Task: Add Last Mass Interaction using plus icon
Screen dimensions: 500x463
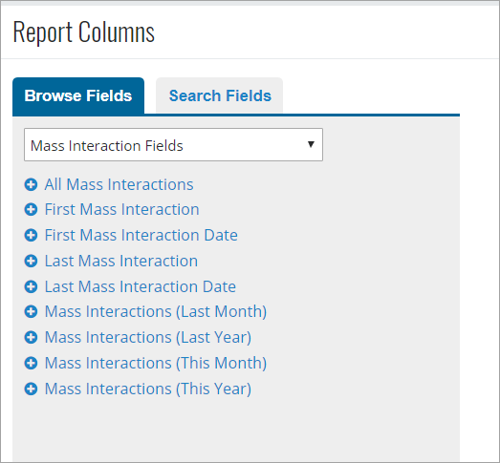Action: point(31,262)
